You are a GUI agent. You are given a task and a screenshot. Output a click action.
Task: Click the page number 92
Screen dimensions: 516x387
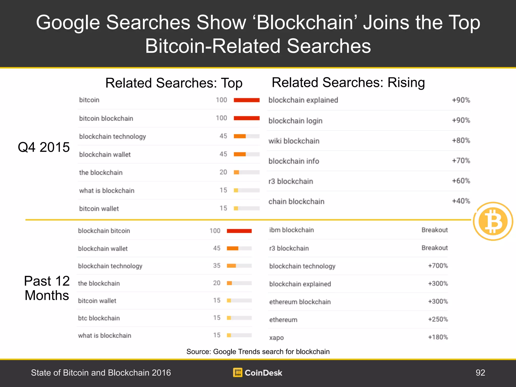(x=480, y=373)
